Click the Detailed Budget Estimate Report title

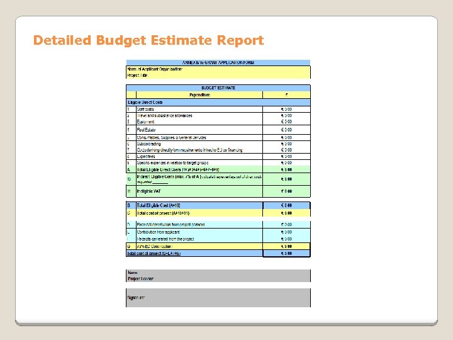coord(148,40)
